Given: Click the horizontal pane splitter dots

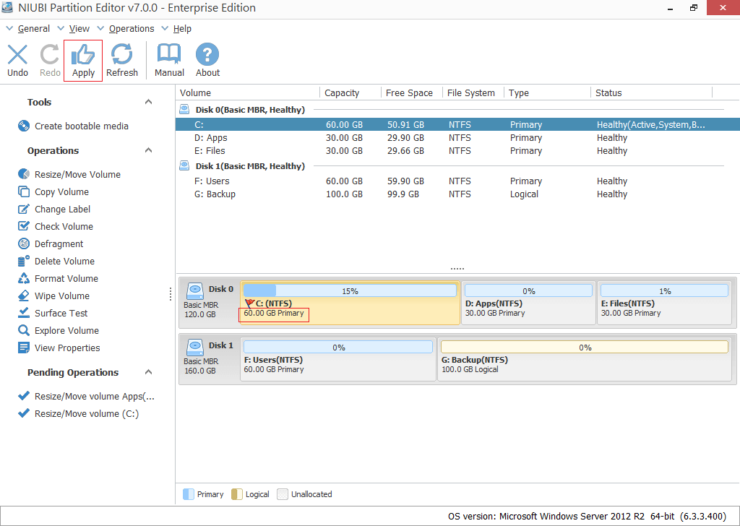Looking at the screenshot, I should click(457, 269).
